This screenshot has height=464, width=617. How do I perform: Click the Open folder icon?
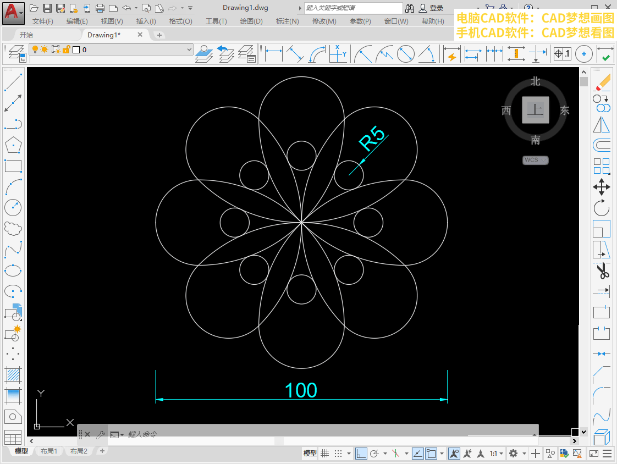[x=34, y=8]
